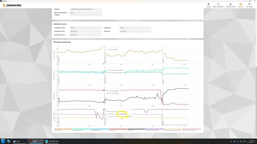Toggle the black CPU Utility legend
Screen dimensions: 257x144
pyautogui.click(x=136, y=130)
